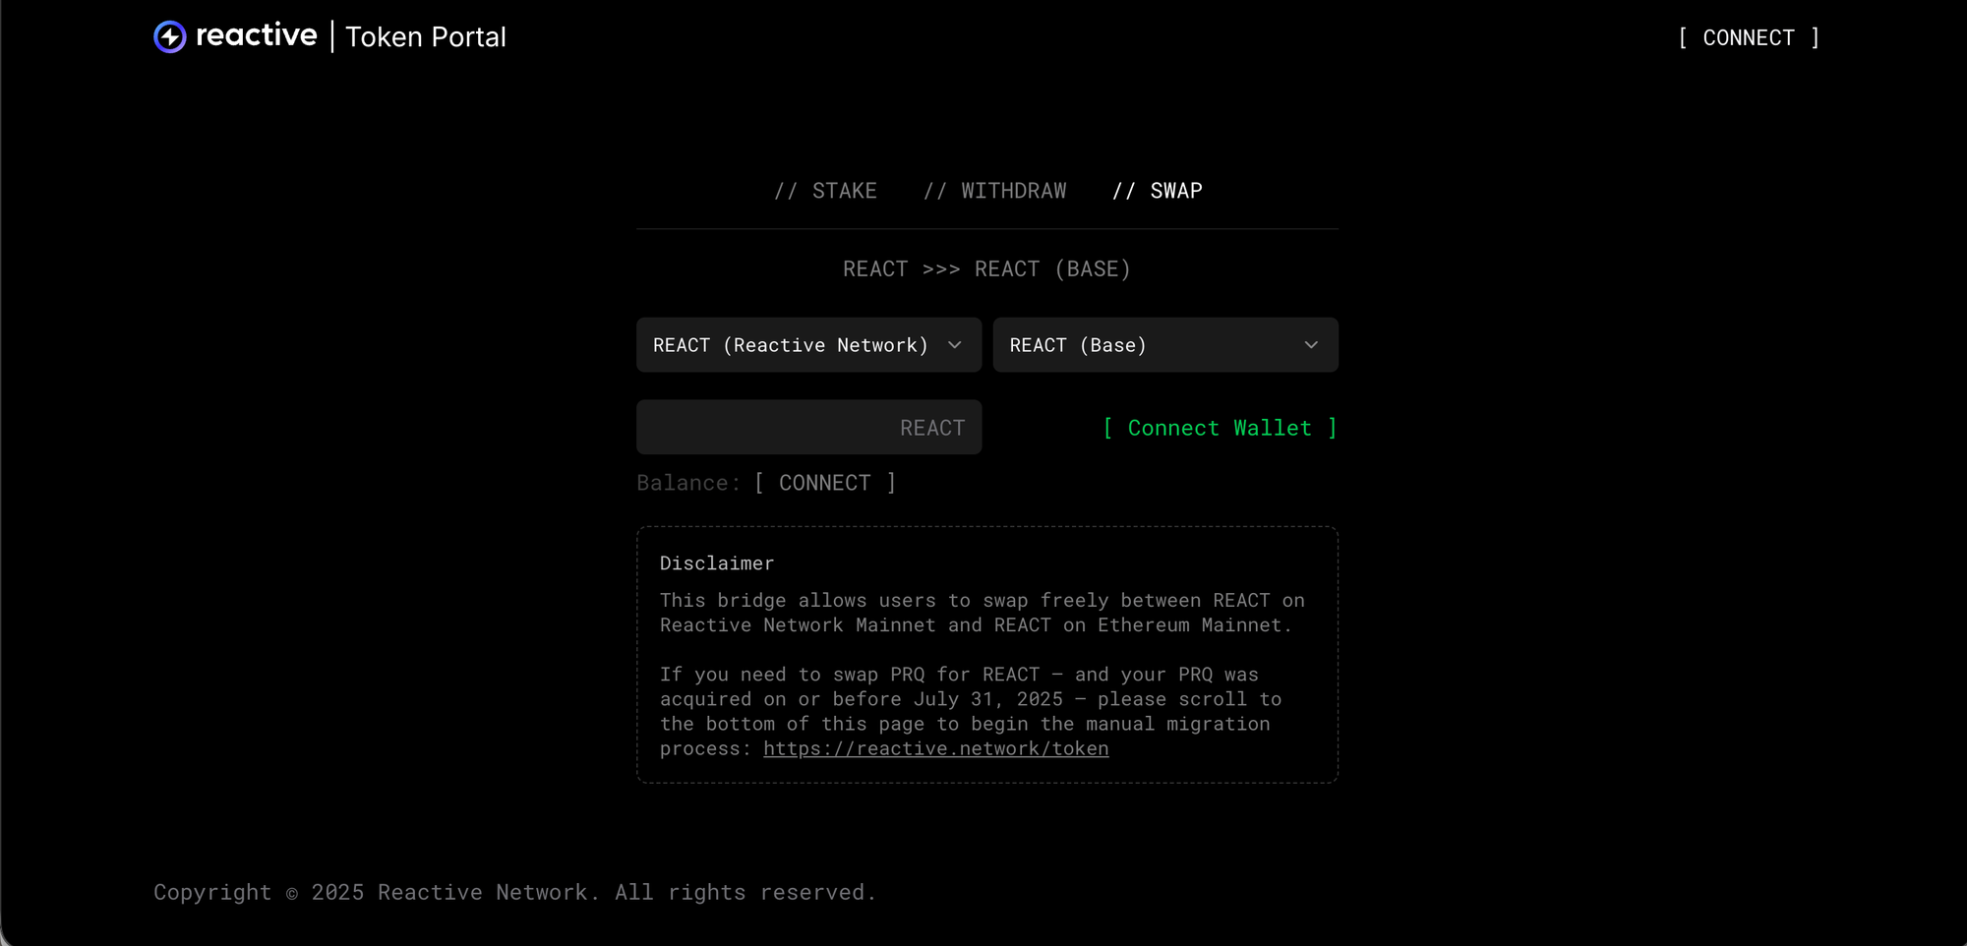
Task: Click the green Connect Wallet button
Action: 1220,428
